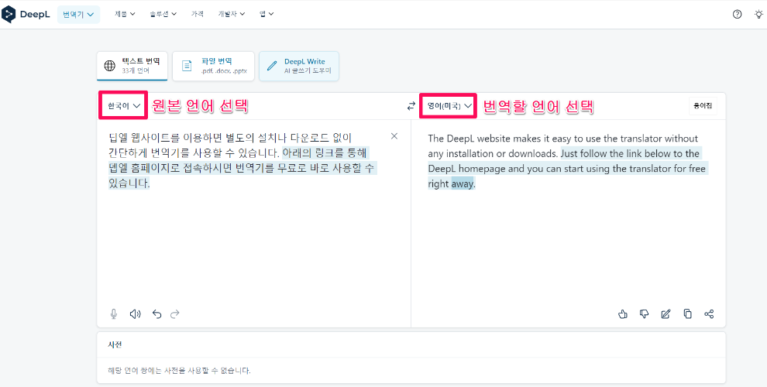The image size is (767, 387).
Task: Click the 사전 dictionary heading
Action: [x=115, y=344]
